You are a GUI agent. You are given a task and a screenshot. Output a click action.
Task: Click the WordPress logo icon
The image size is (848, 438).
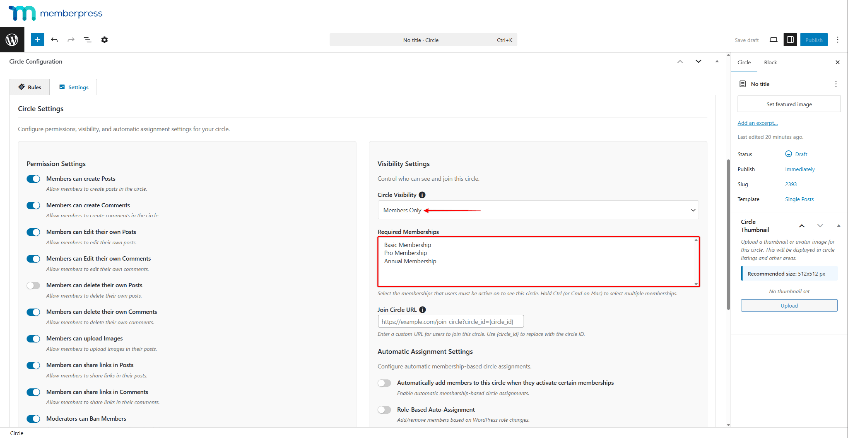pos(12,40)
